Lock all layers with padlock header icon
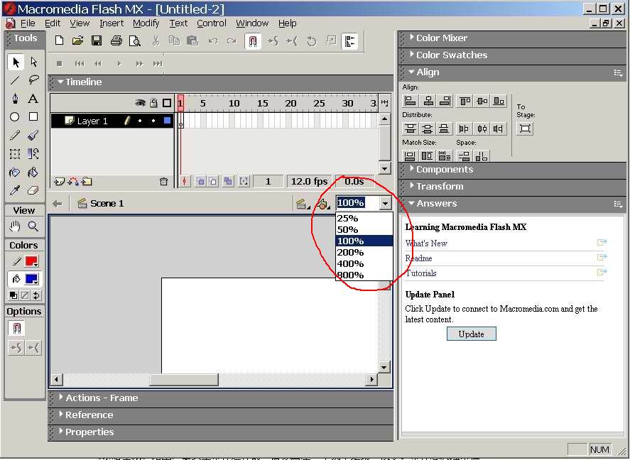 (153, 103)
